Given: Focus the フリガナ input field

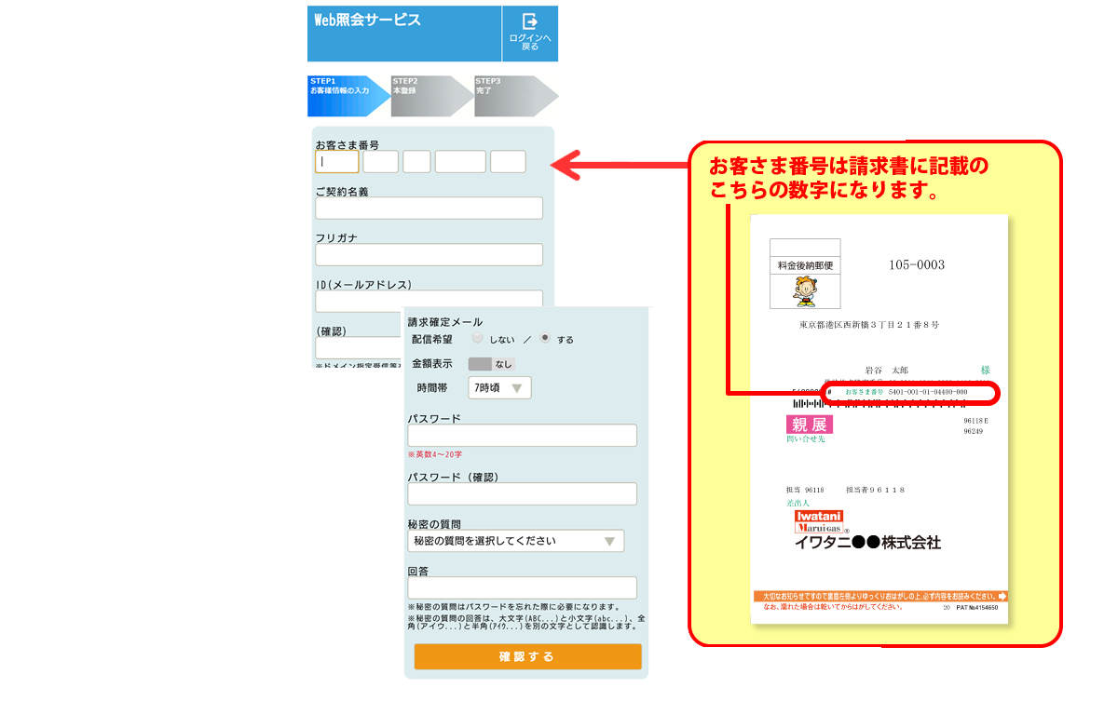Looking at the screenshot, I should tap(429, 254).
